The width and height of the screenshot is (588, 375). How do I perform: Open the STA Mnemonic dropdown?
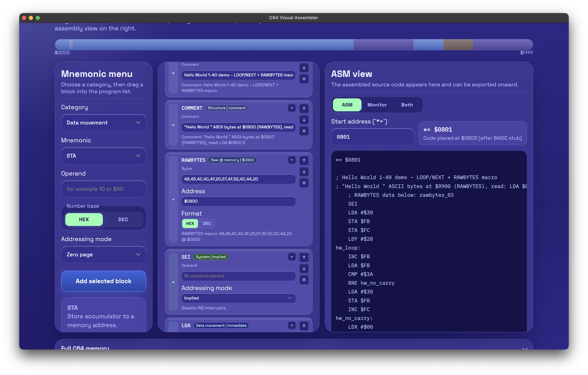click(104, 156)
